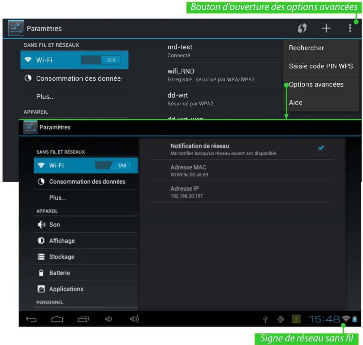Tap the yellow warning notification icon

click(296, 319)
